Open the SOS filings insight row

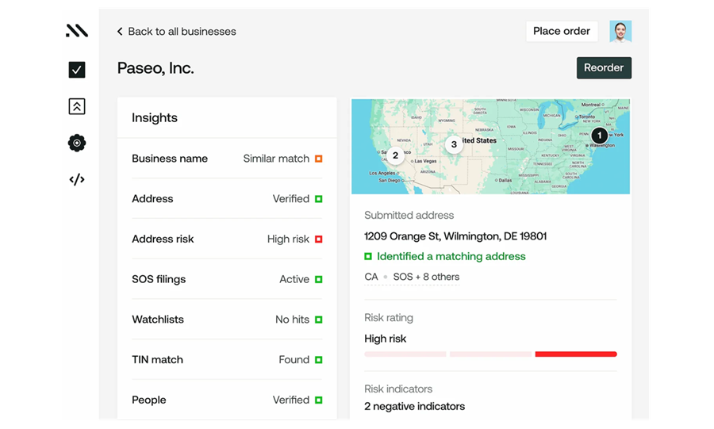227,279
